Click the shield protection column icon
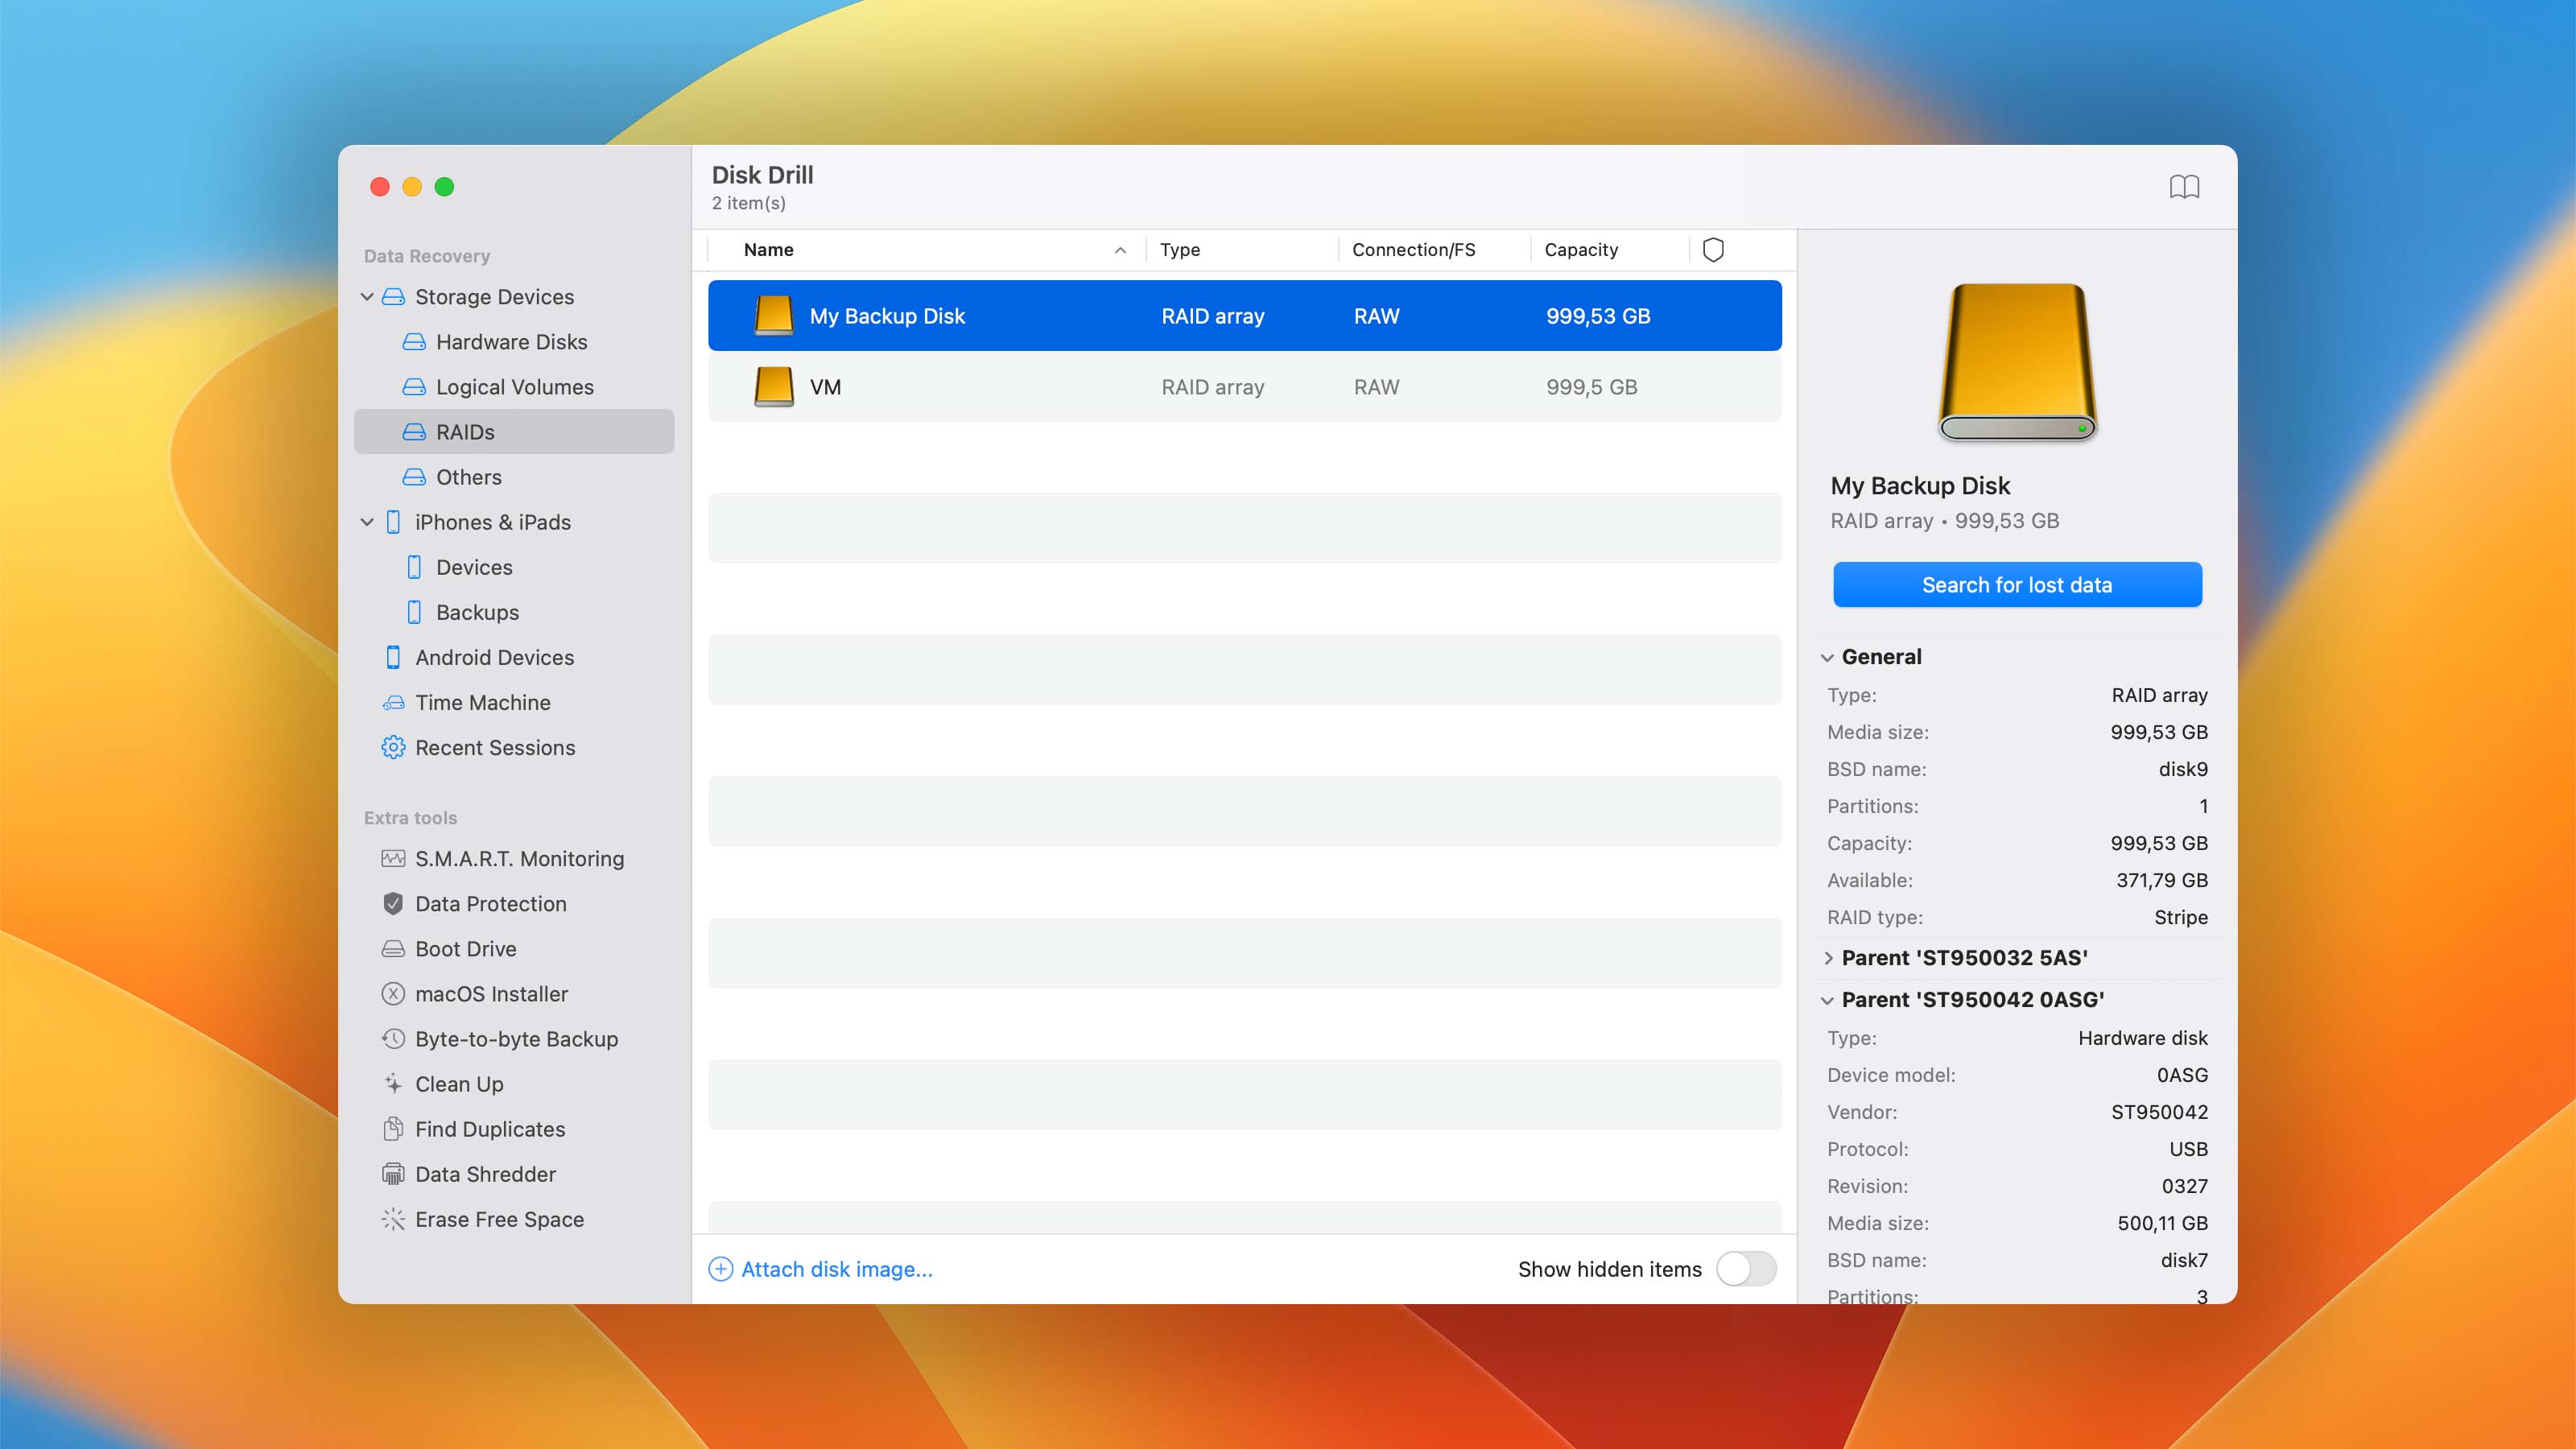 coord(1713,250)
